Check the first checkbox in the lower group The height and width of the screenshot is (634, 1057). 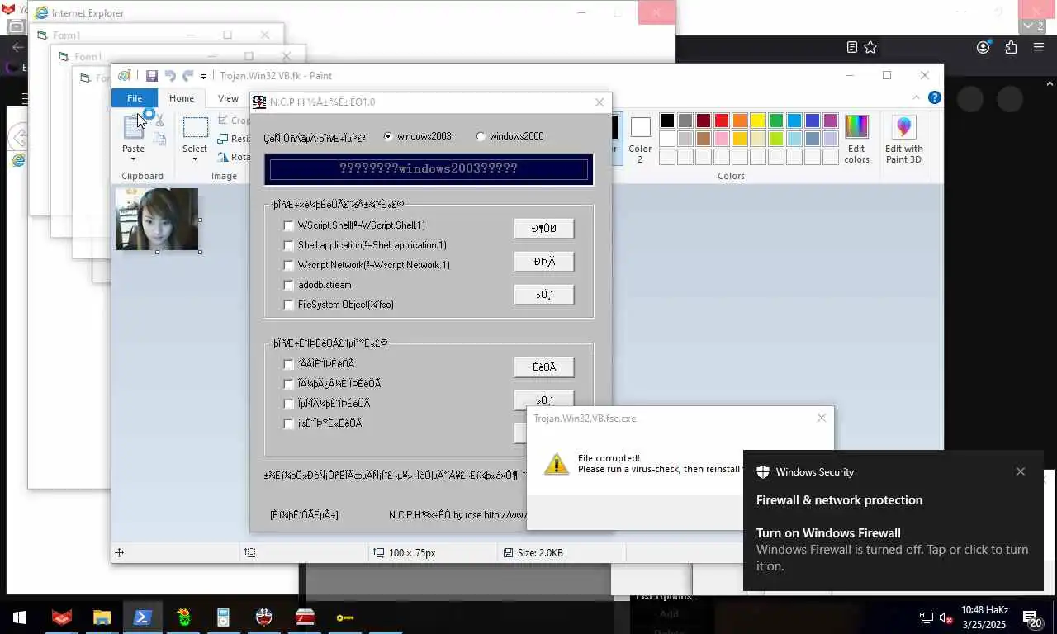(x=288, y=364)
